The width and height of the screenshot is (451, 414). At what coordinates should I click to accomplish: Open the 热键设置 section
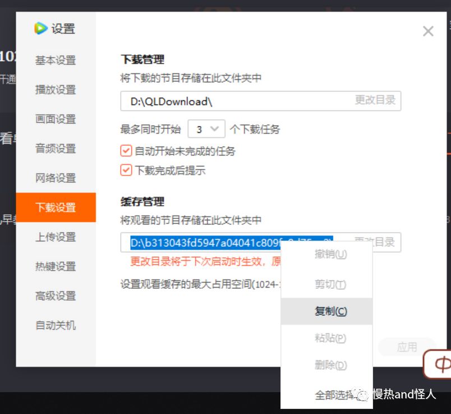56,266
